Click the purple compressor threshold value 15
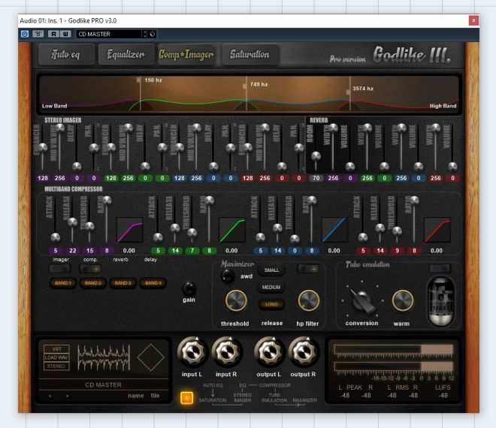The height and width of the screenshot is (428, 496). click(x=89, y=250)
